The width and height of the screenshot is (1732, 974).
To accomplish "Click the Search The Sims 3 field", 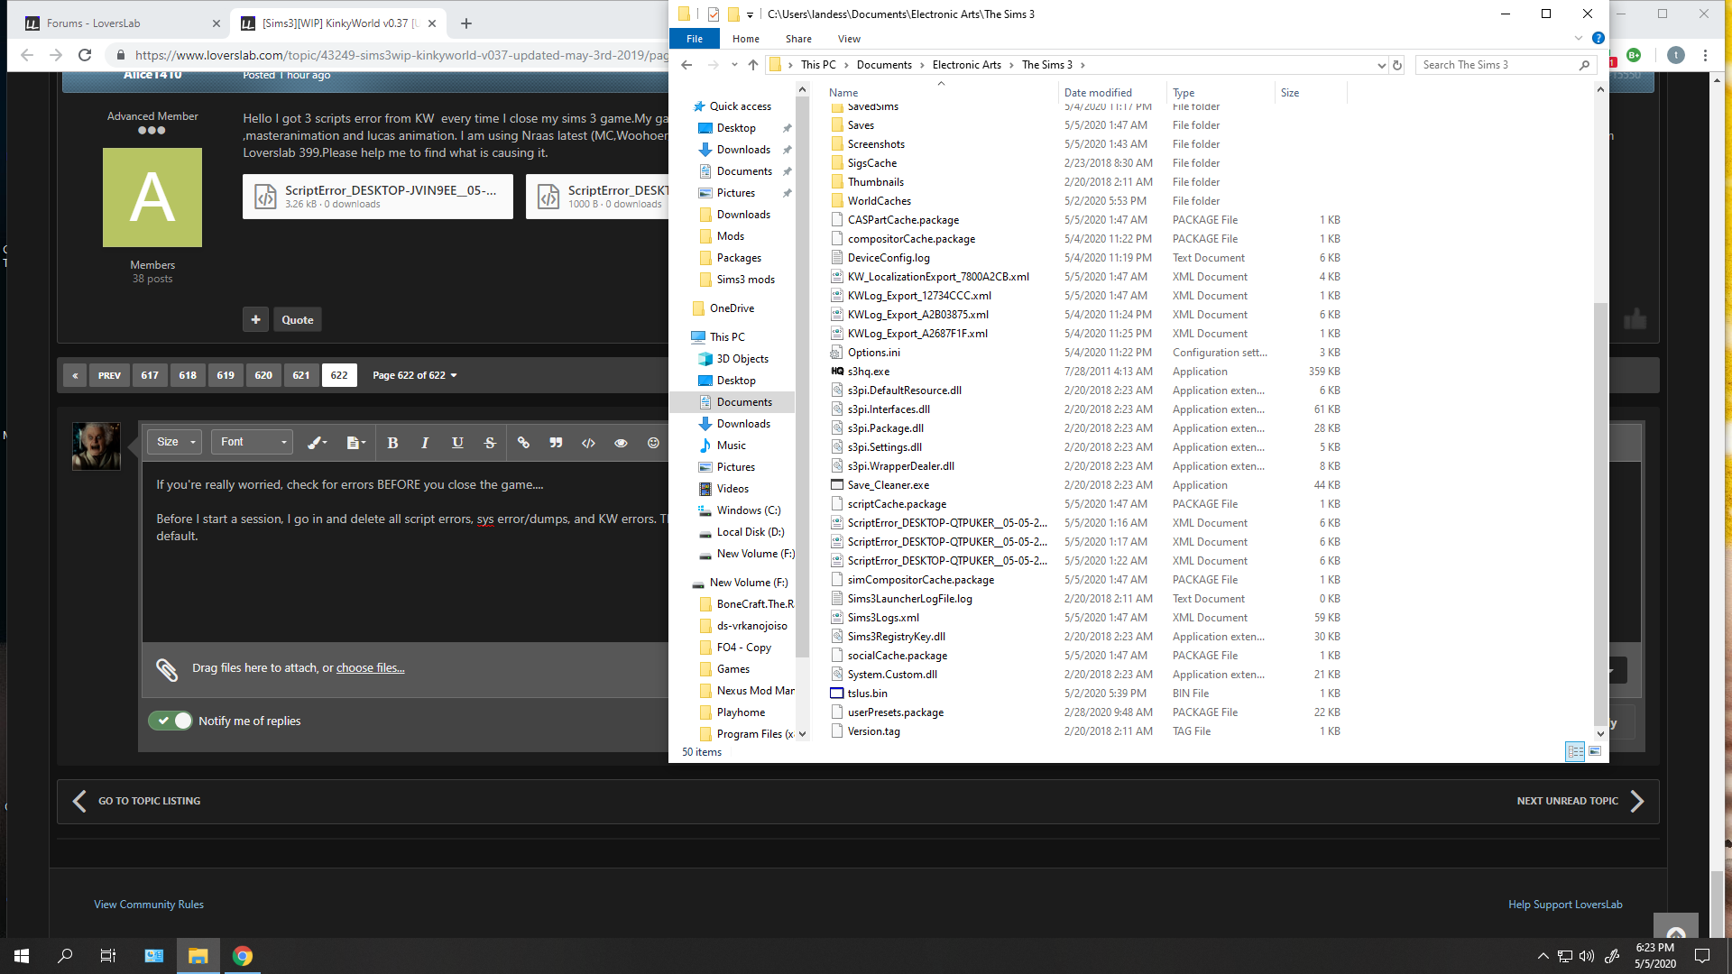I will click(1505, 65).
